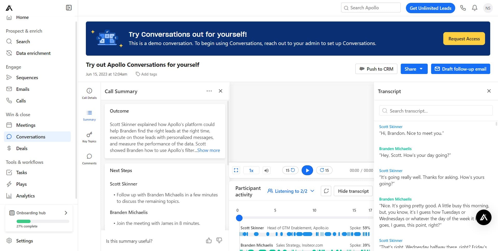
Task: Show more of the Outcome summary
Action: click(x=209, y=150)
